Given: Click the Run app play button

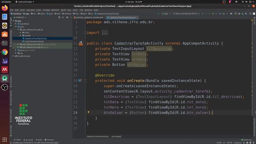Looking at the screenshot, I should click(x=203, y=14).
